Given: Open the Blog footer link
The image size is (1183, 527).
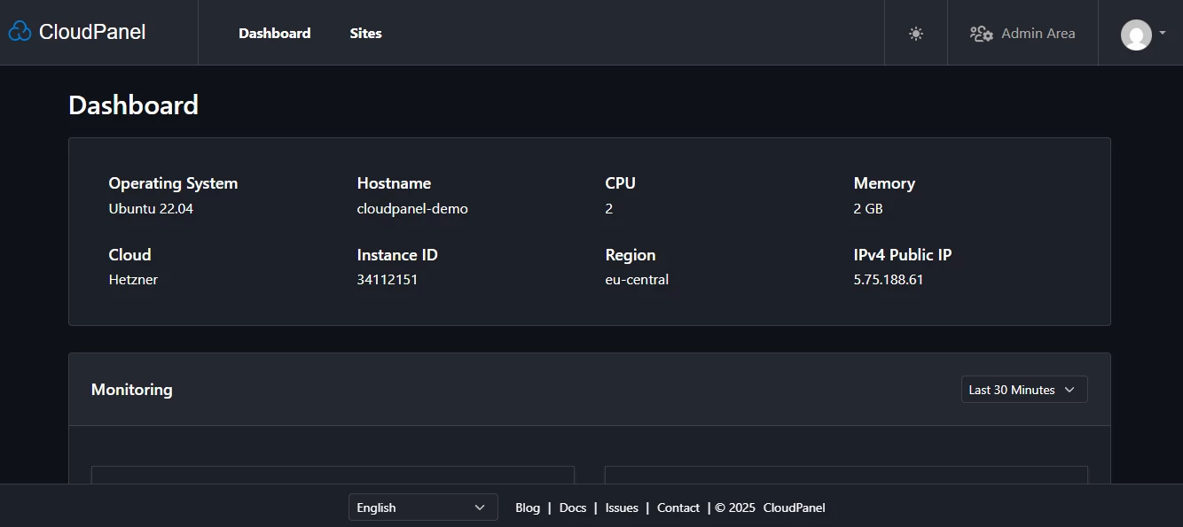Looking at the screenshot, I should click(528, 508).
